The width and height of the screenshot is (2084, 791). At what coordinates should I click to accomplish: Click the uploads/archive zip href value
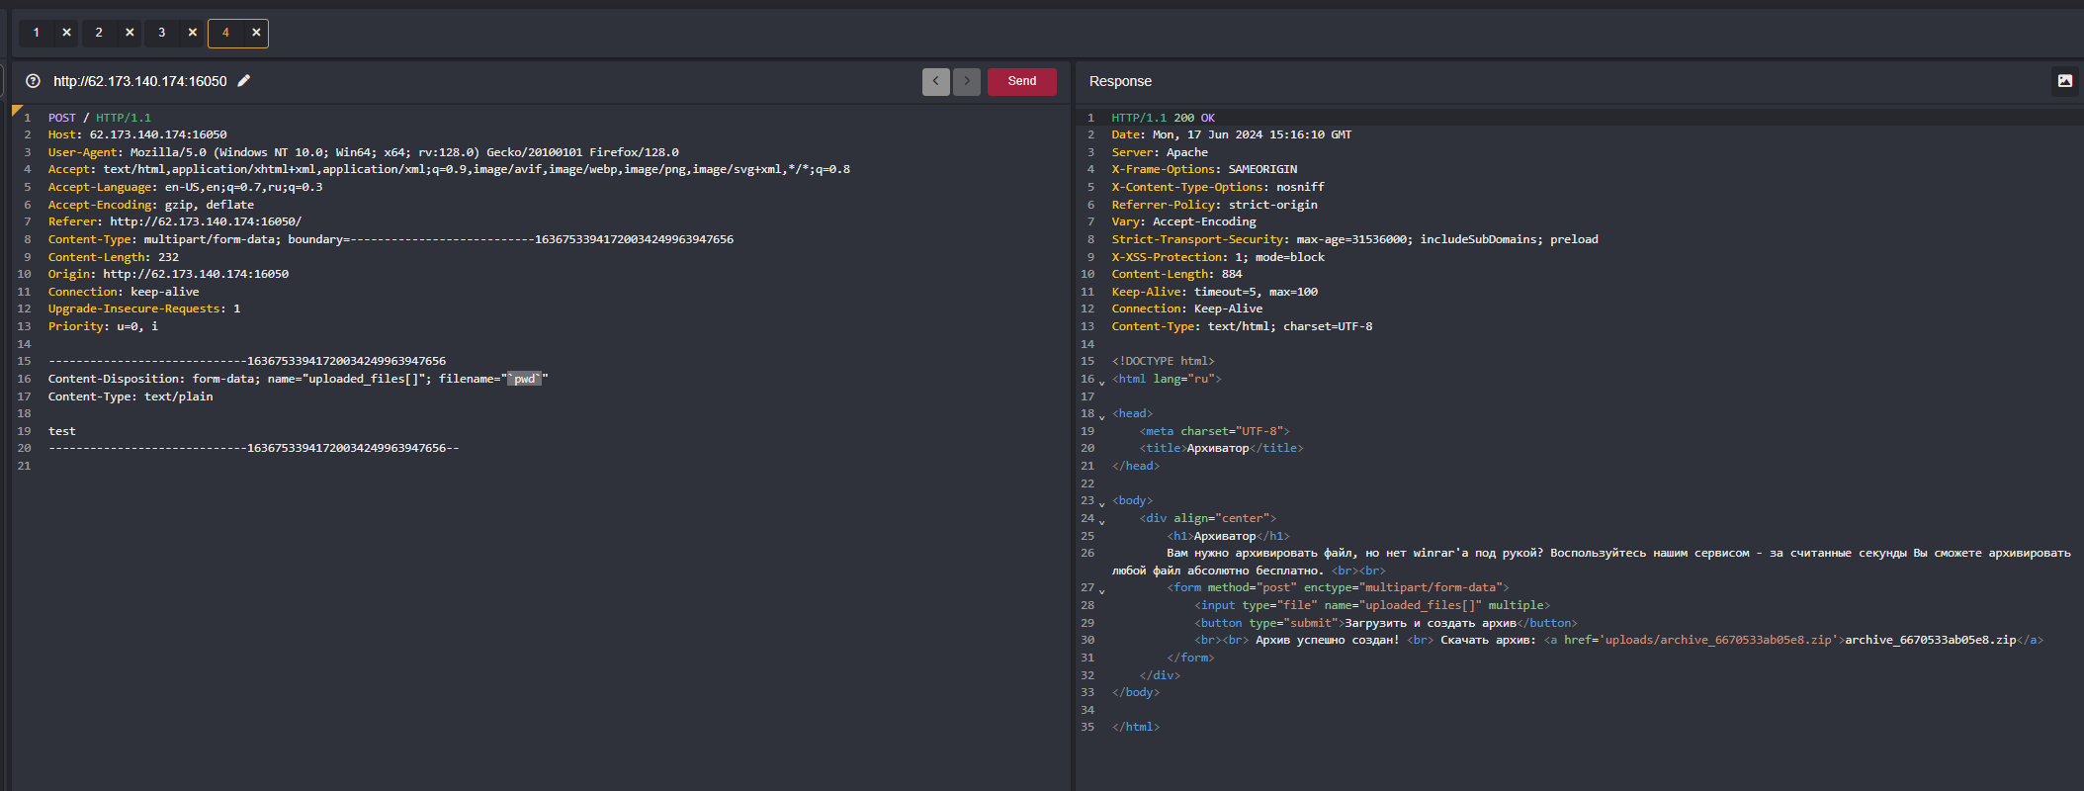pyautogui.click(x=1717, y=640)
